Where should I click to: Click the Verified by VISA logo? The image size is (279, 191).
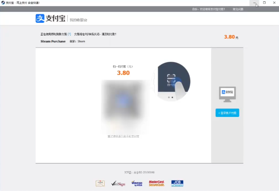[137, 184]
